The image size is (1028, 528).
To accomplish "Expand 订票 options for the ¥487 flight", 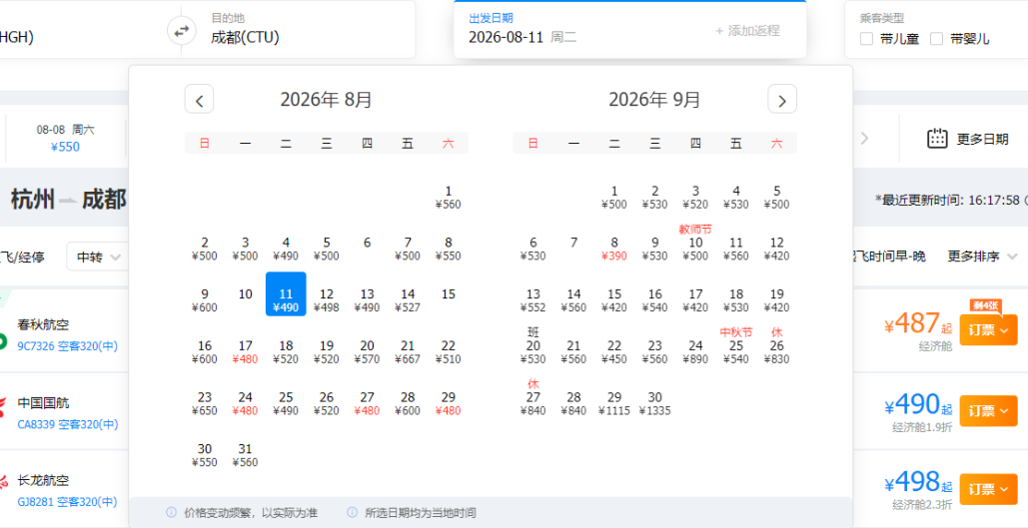I will pyautogui.click(x=989, y=330).
